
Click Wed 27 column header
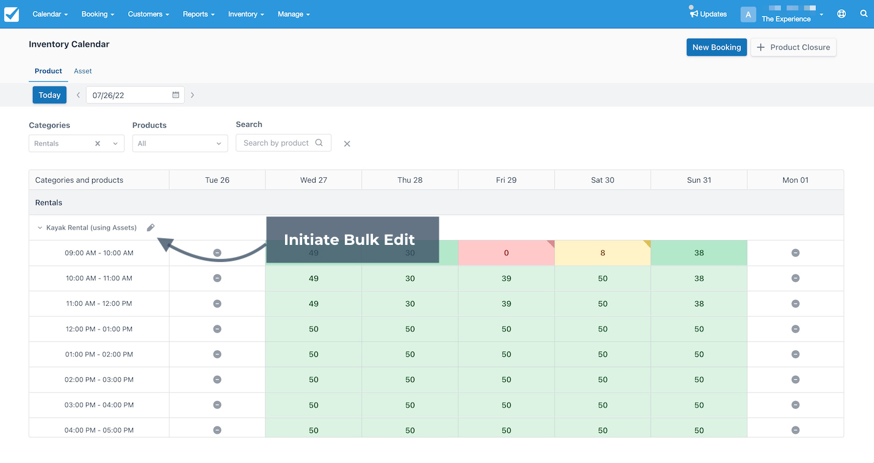pyautogui.click(x=314, y=180)
